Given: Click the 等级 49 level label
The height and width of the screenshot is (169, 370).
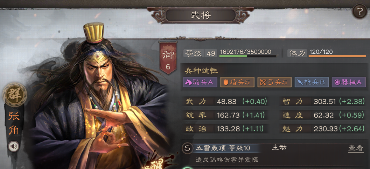Looking at the screenshot, I should (200, 53).
